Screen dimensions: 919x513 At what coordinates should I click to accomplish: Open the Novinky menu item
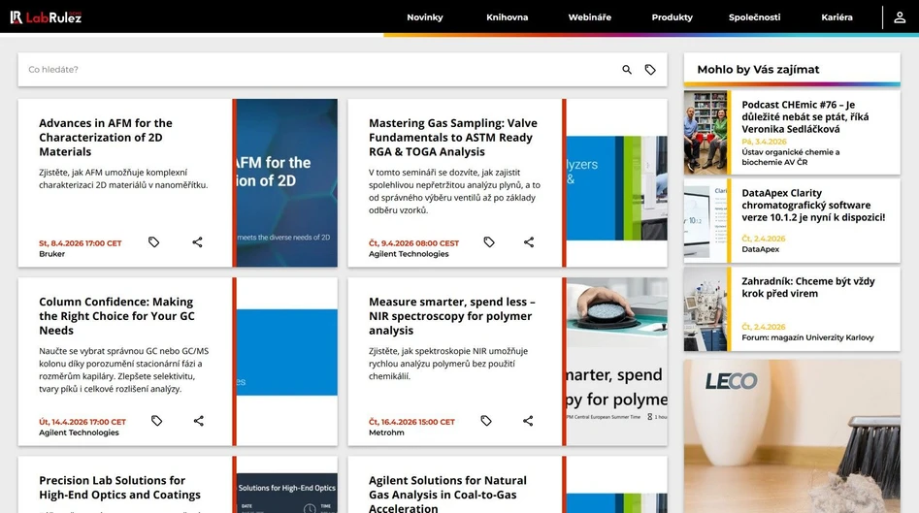pyautogui.click(x=424, y=17)
